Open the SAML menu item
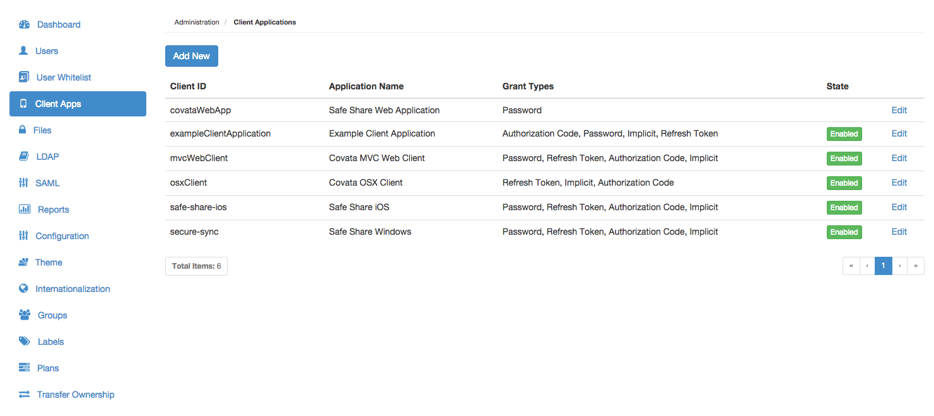934x416 pixels. click(47, 183)
